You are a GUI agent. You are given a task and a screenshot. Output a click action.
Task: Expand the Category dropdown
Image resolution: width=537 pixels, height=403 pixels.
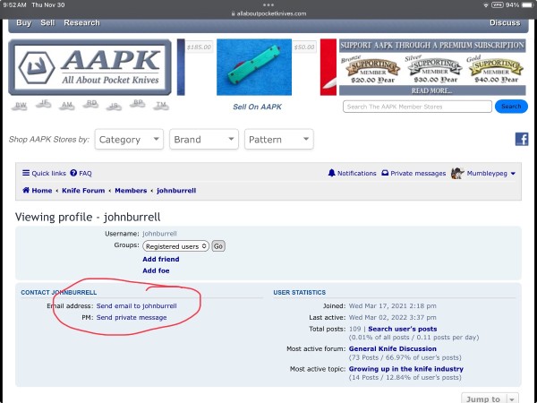[x=129, y=139]
